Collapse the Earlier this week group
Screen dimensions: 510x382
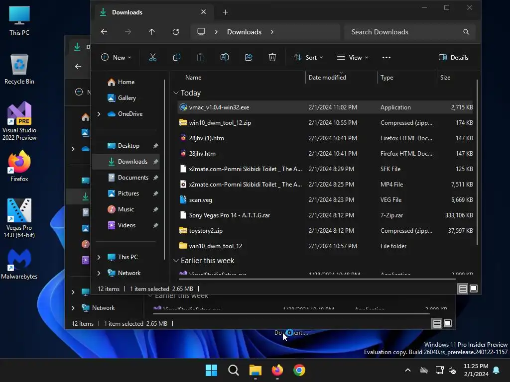point(176,261)
